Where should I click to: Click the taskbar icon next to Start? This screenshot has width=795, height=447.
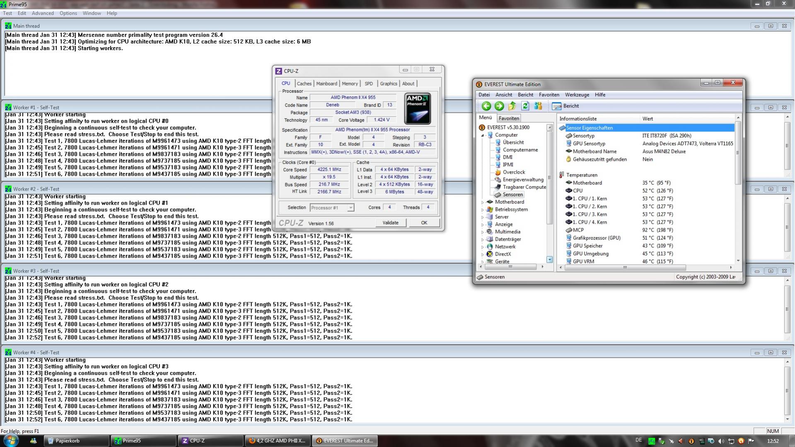[x=33, y=441]
